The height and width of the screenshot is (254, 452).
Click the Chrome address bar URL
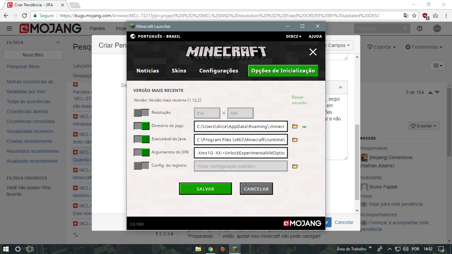[x=219, y=16]
